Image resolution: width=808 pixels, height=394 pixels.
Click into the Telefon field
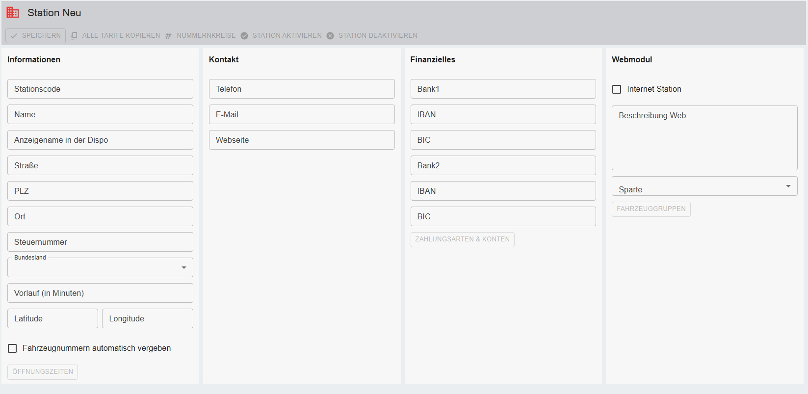pos(302,89)
